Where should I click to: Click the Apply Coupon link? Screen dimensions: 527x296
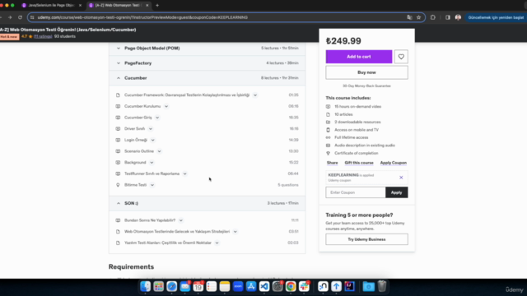point(394,163)
